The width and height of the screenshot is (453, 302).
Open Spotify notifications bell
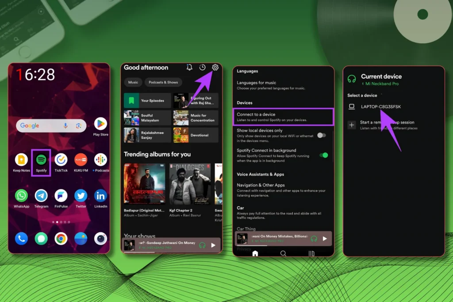[x=189, y=68]
